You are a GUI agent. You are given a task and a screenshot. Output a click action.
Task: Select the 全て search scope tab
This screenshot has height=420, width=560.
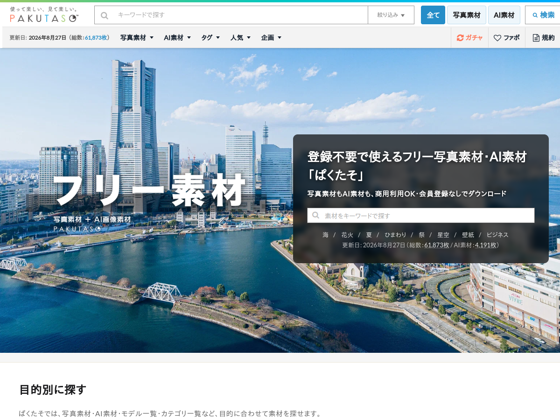point(433,15)
